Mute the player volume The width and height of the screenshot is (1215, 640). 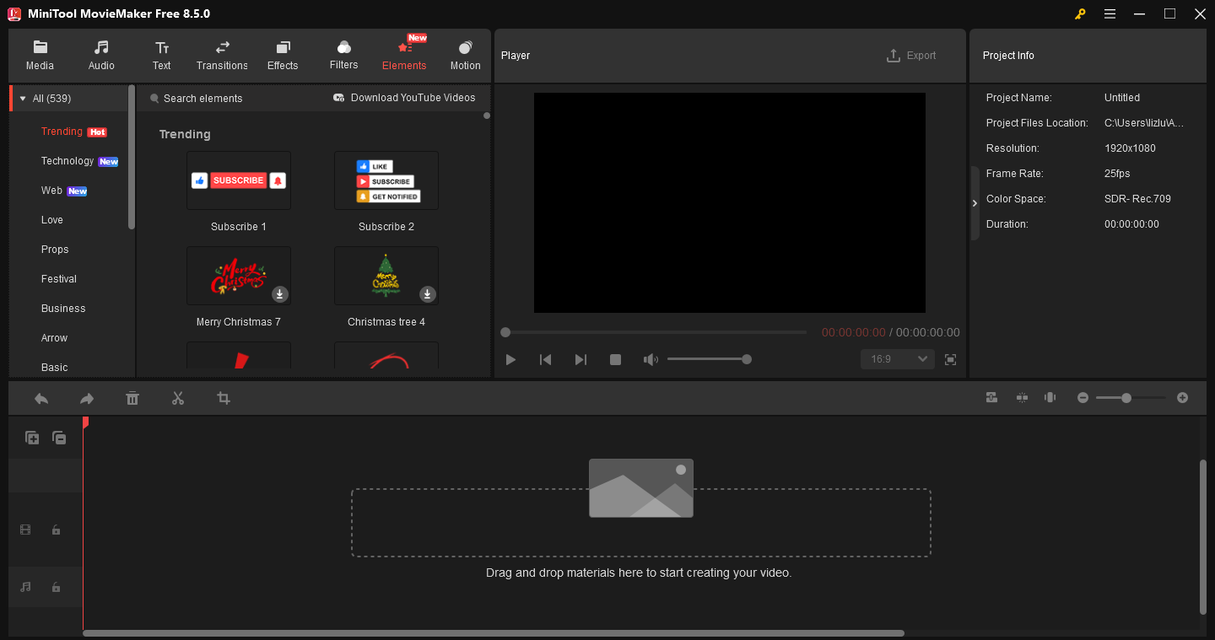tap(651, 358)
